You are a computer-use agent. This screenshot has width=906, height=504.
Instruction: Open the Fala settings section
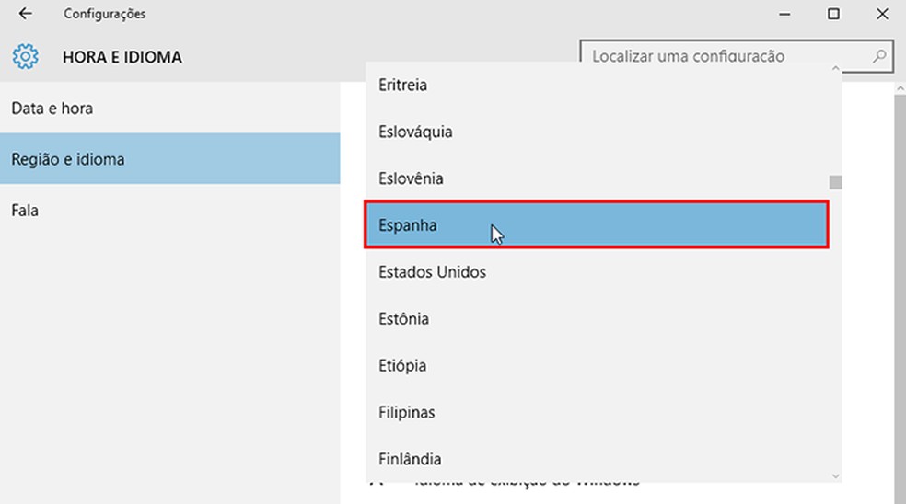tap(25, 211)
